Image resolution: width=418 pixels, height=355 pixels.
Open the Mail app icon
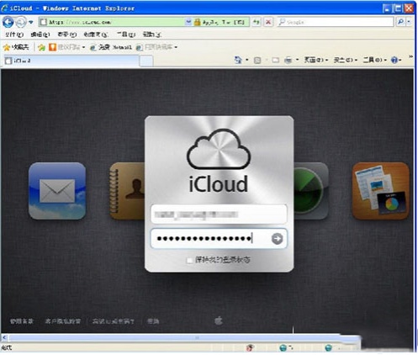tap(57, 191)
